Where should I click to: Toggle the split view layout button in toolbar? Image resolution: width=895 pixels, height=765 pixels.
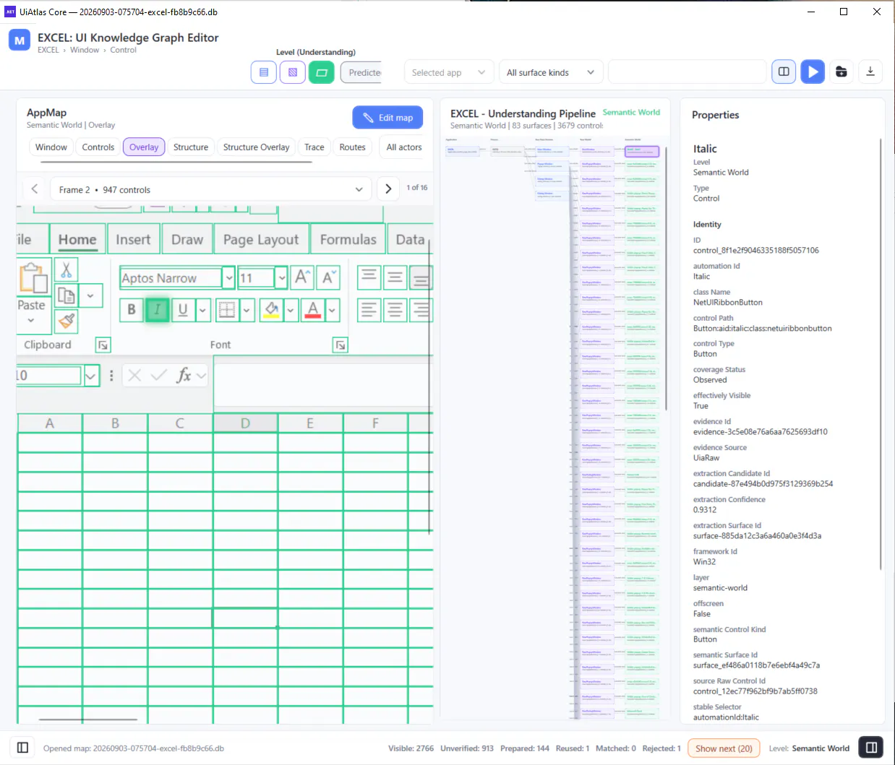pyautogui.click(x=784, y=72)
